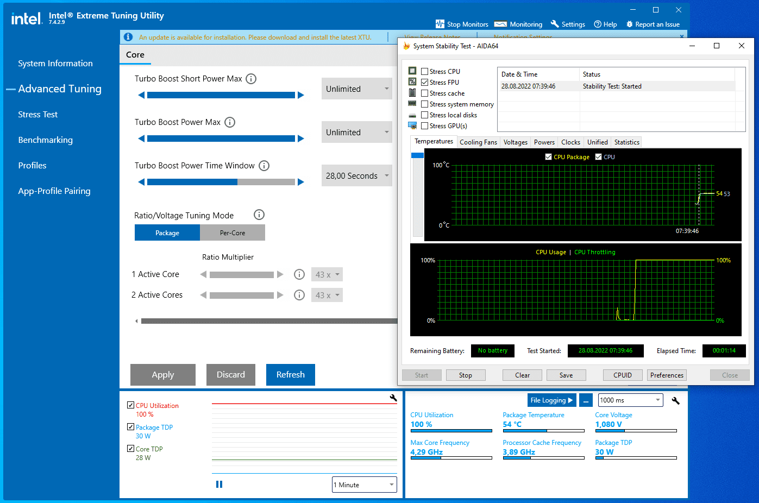759x503 pixels.
Task: Click the Stop Monitors waveform icon
Action: (x=440, y=24)
